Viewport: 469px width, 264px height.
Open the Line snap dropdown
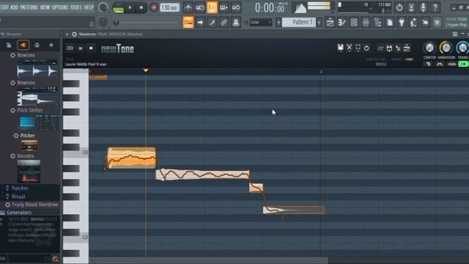pos(261,22)
